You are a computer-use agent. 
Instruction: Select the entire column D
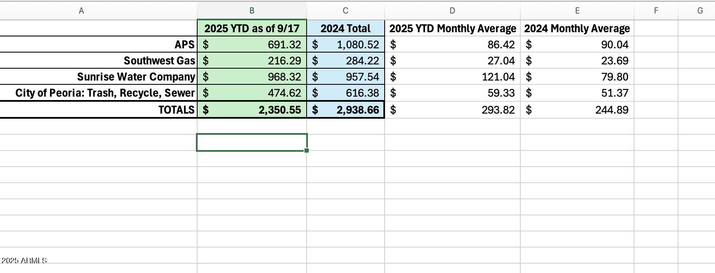coord(452,11)
